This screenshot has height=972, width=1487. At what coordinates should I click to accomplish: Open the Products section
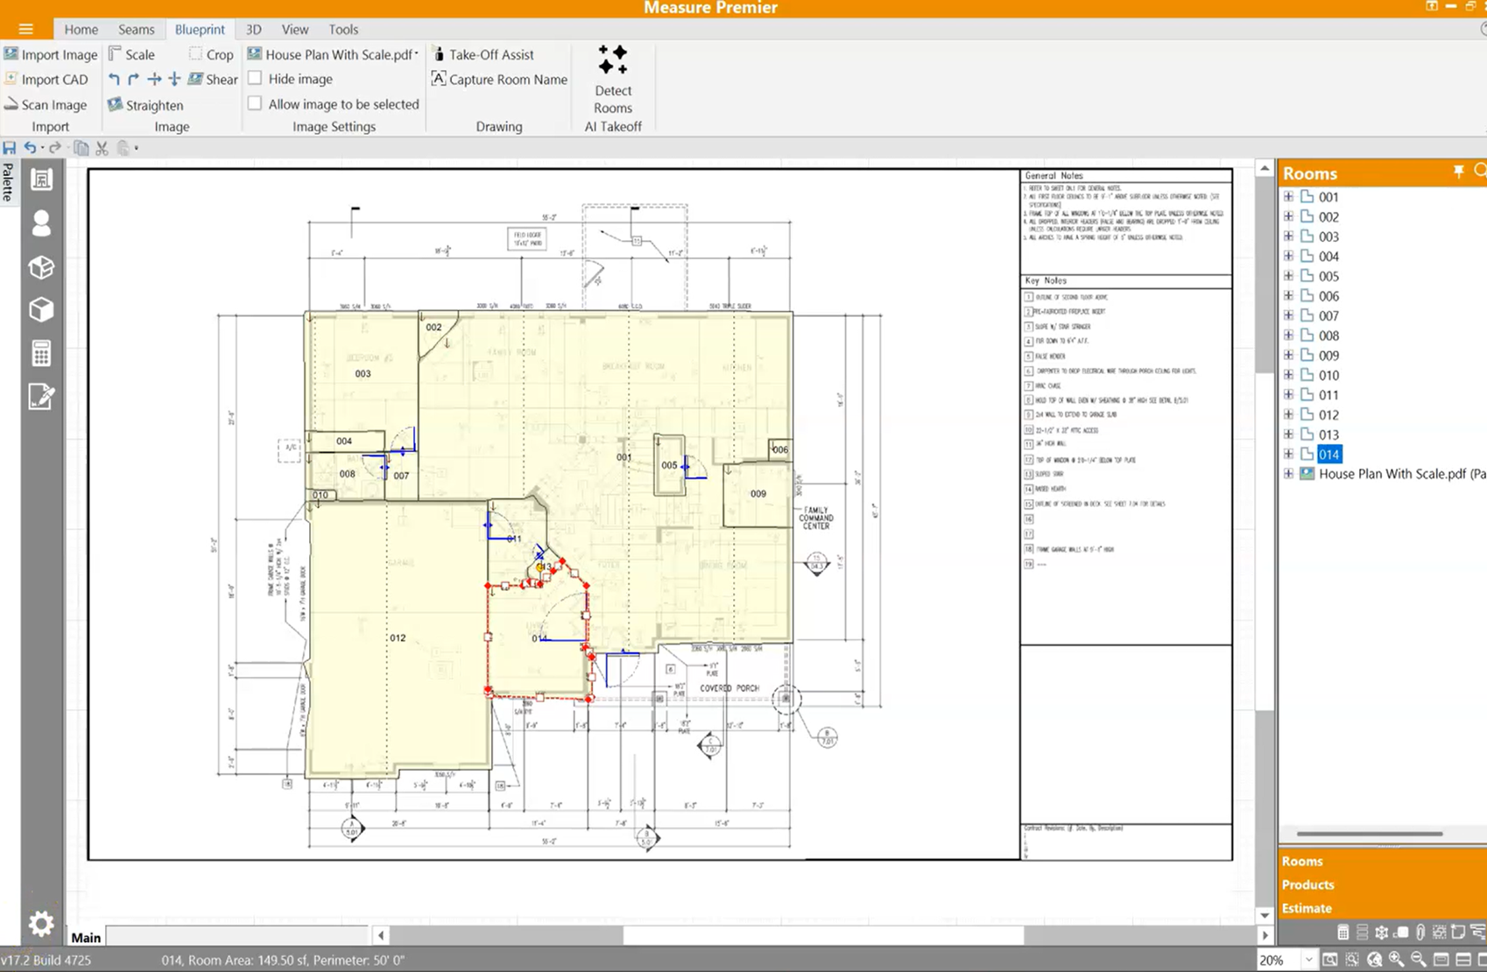coord(1307,884)
